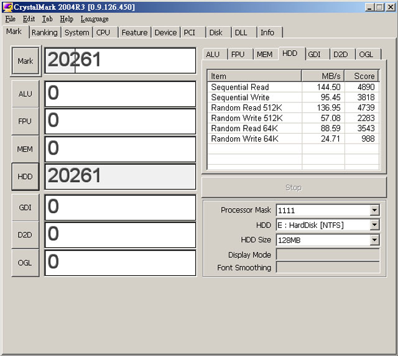This screenshot has width=398, height=356.
Task: Start the FPU benchmark button
Action: coord(25,121)
